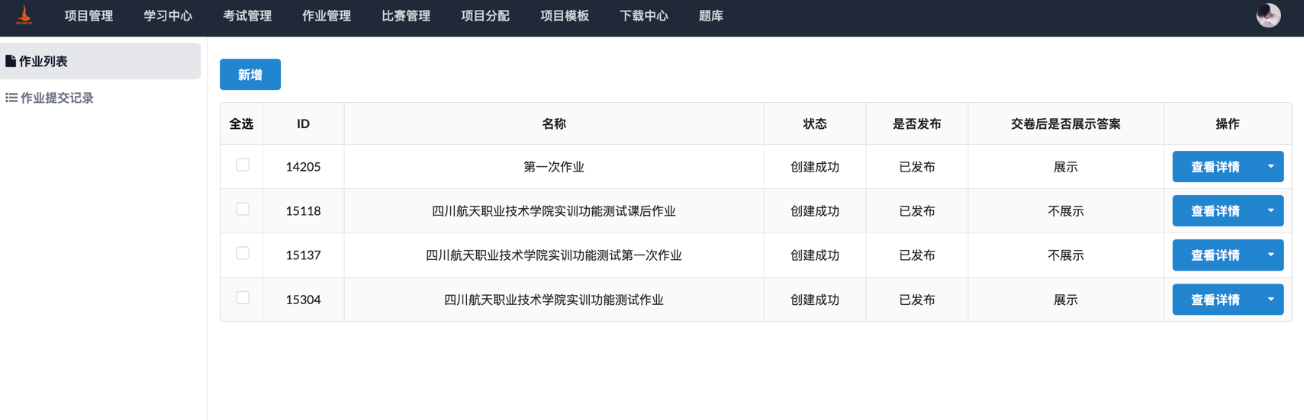Viewport: 1304px width, 420px height.
Task: Click the file icon beside 作业列表
Action: click(x=11, y=61)
